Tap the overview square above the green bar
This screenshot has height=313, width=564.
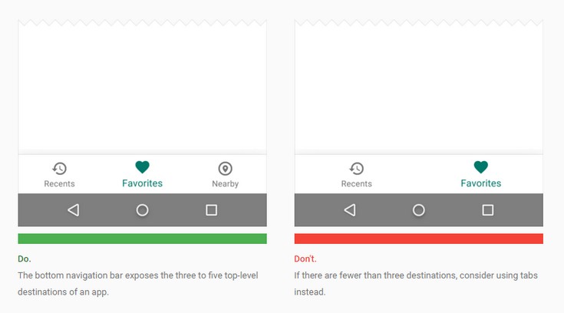[212, 210]
